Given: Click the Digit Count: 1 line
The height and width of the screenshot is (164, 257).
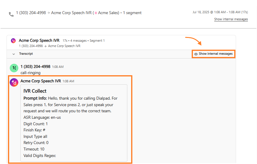Looking at the screenshot, I should 35,124.
